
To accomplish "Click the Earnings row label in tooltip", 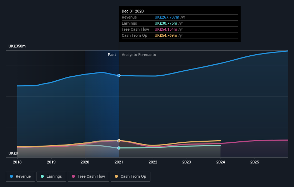I will (x=129, y=23).
